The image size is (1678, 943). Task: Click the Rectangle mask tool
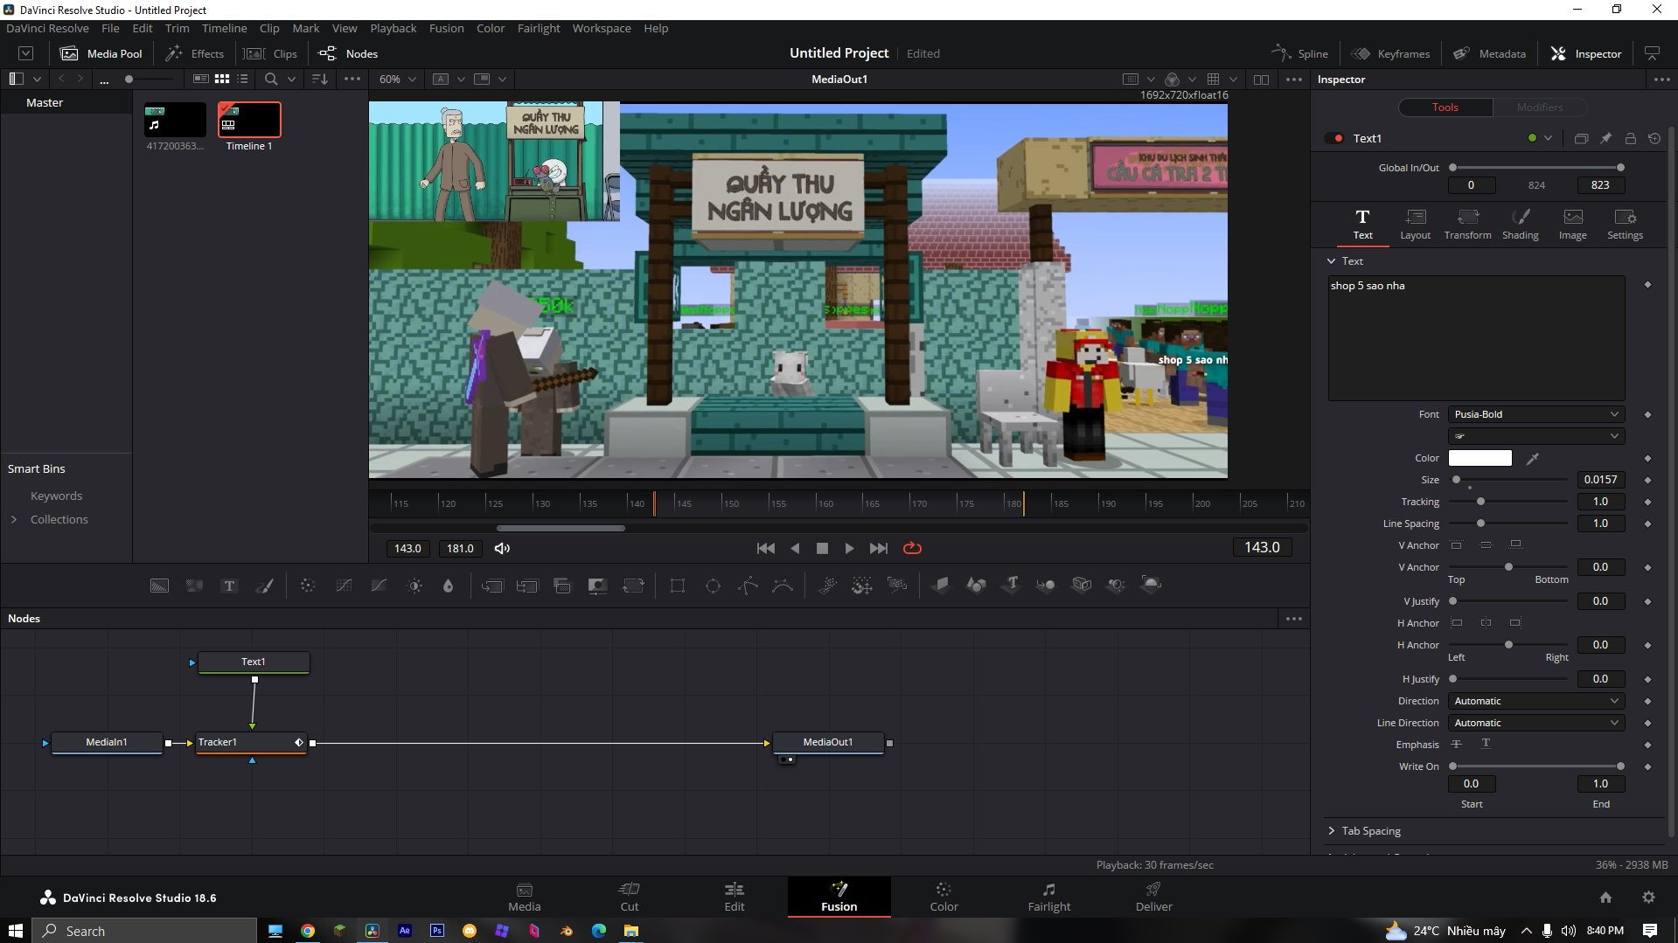(x=678, y=586)
